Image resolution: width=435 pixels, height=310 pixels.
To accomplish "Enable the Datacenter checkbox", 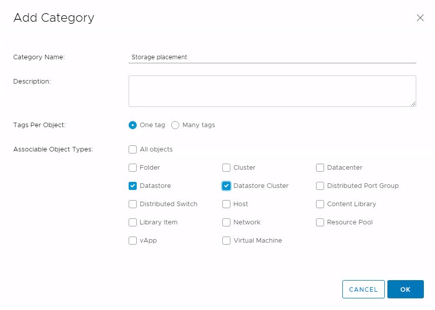I will tap(320, 168).
